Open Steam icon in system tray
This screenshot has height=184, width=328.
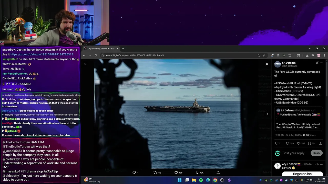tap(286, 180)
